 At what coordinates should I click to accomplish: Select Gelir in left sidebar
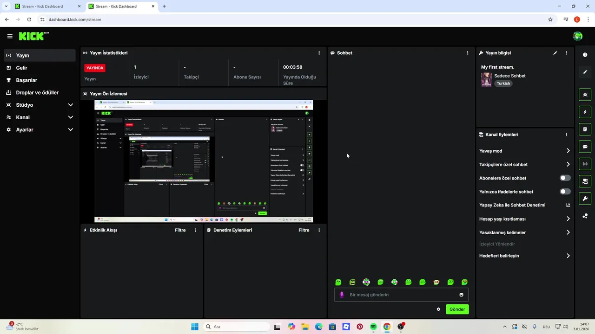pos(40,68)
